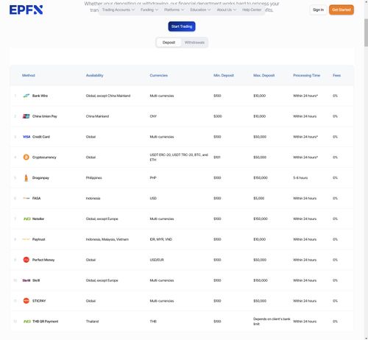Viewport: 368px width, 340px height.
Task: Click the China Union Pay method name
Action: [45, 116]
